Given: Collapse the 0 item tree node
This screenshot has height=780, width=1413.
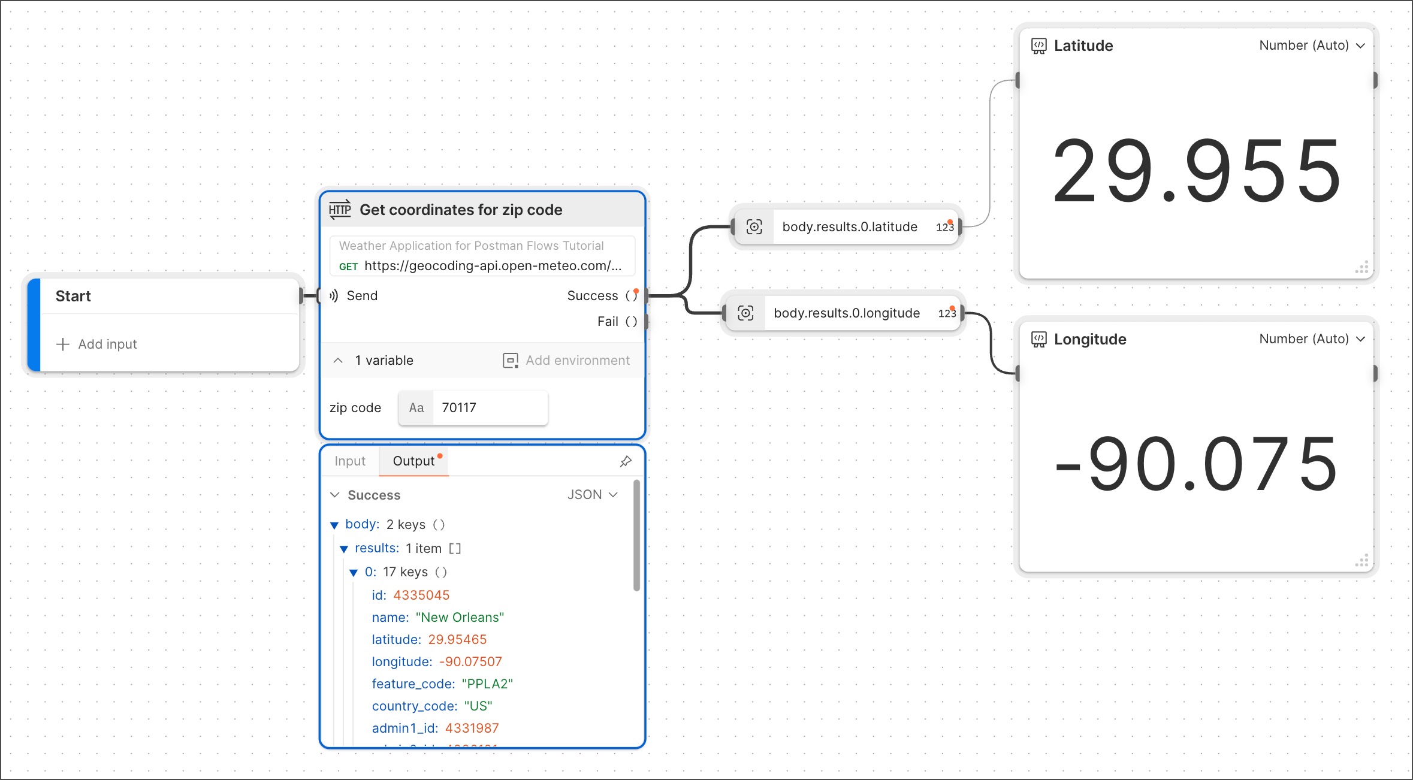Looking at the screenshot, I should (354, 573).
